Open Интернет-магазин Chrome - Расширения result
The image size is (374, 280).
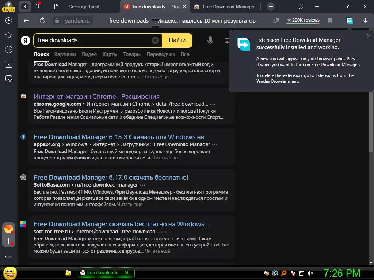coord(96,96)
